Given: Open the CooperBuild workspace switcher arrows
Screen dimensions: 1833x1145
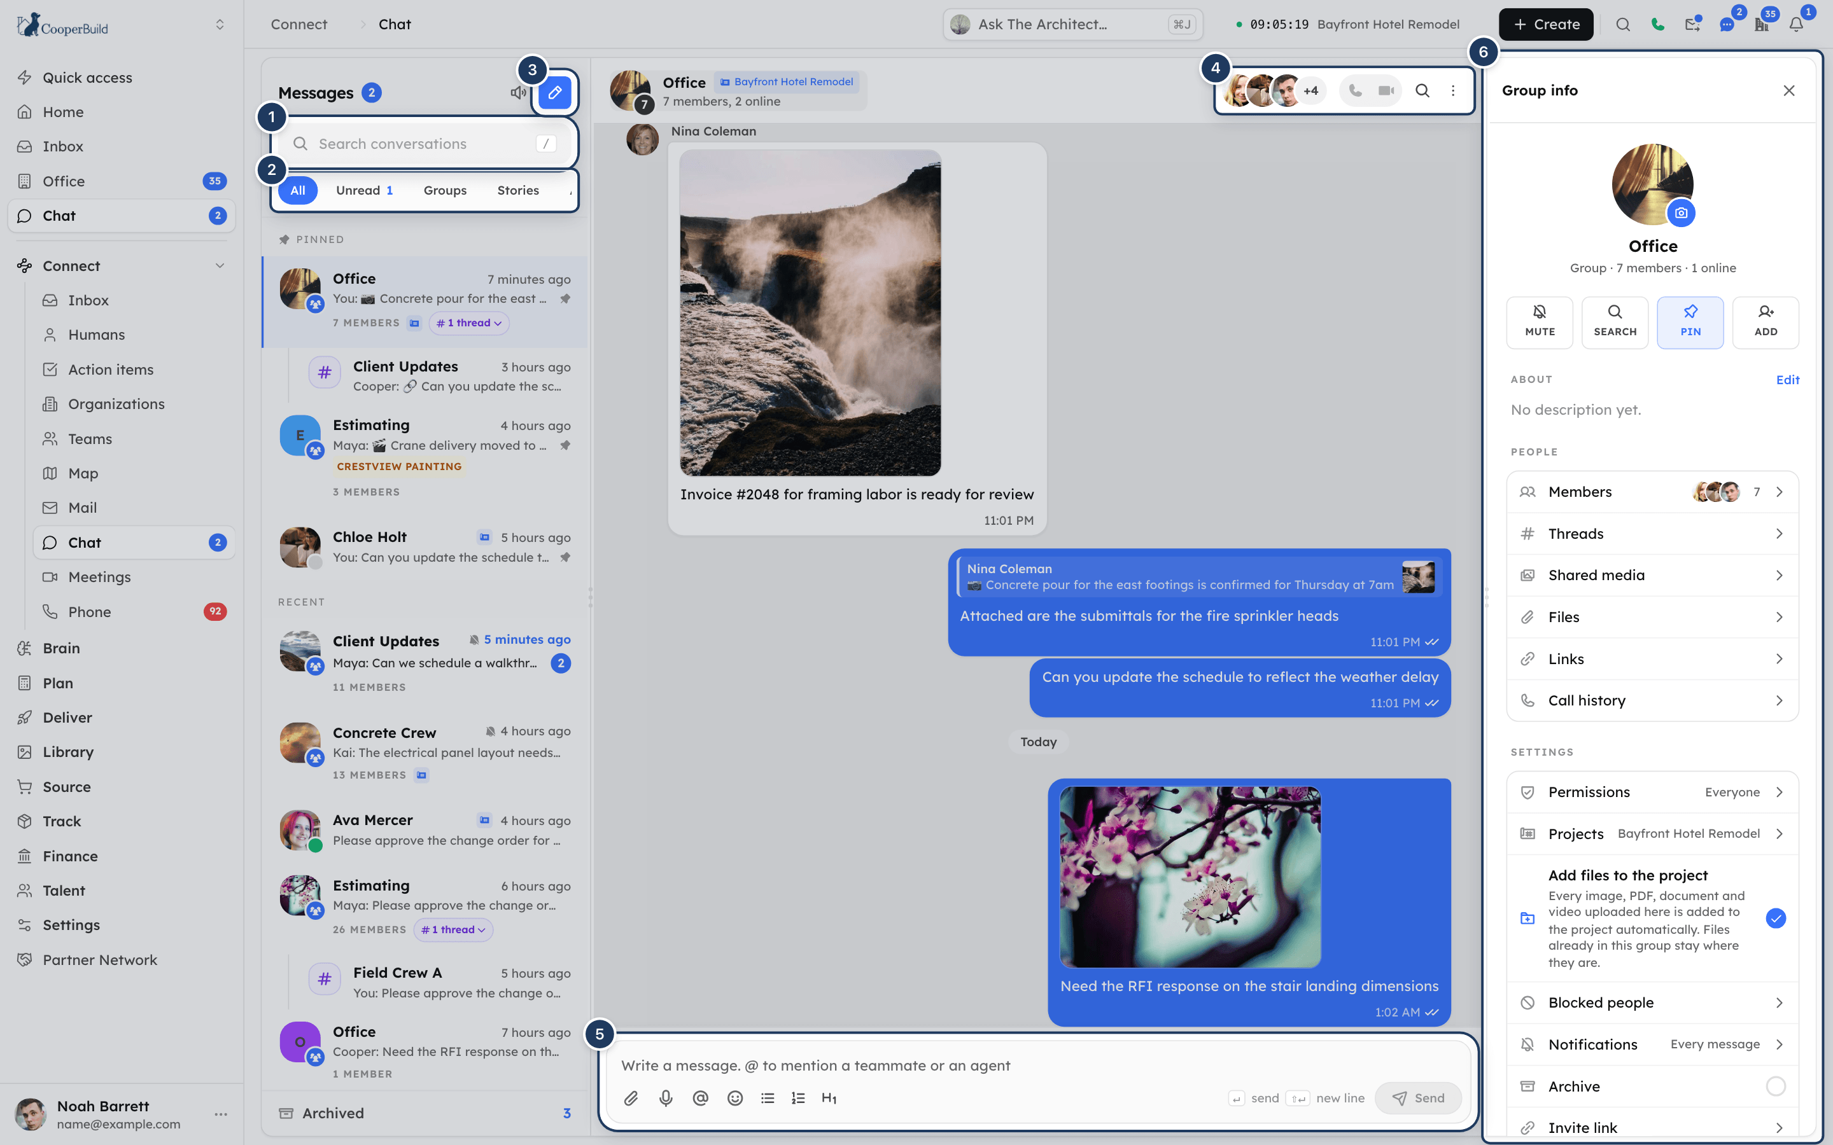Looking at the screenshot, I should tap(220, 24).
